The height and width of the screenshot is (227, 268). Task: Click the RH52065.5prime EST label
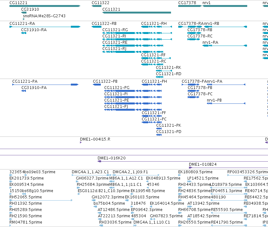[x=26, y=197]
